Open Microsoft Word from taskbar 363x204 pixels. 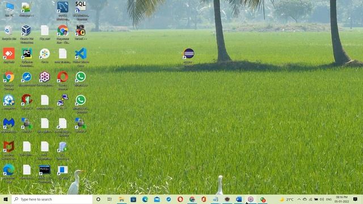coord(239,199)
